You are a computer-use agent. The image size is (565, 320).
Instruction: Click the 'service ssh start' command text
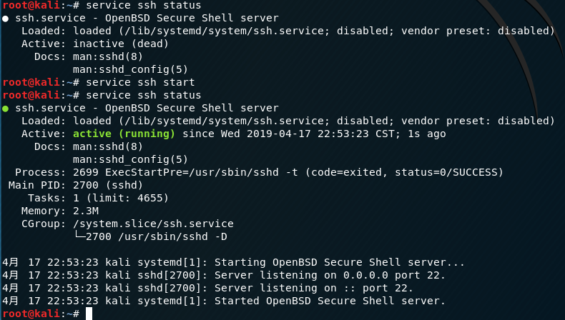click(140, 82)
